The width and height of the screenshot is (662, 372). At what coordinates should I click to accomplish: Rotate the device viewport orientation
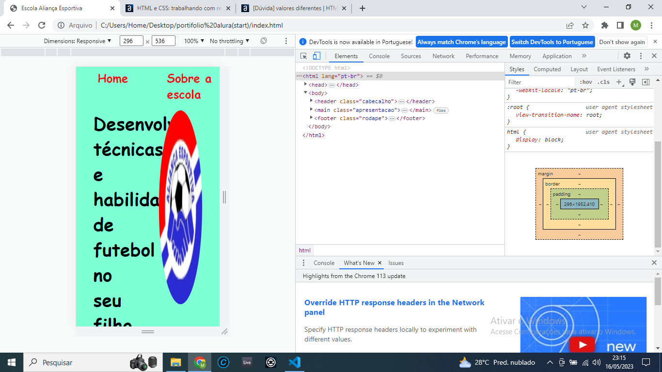coord(264,41)
